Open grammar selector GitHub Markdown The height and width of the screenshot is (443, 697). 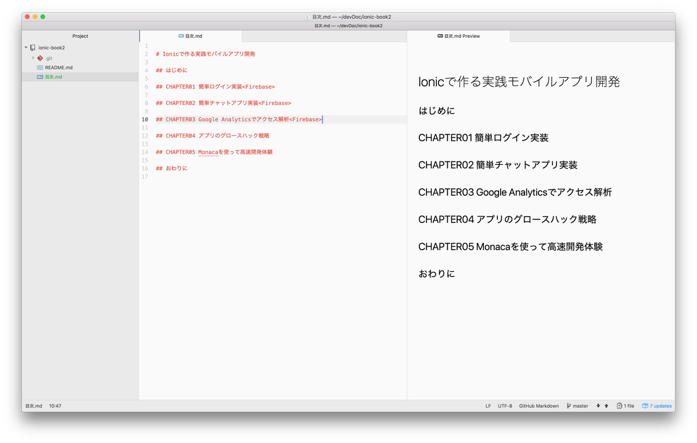click(x=539, y=406)
